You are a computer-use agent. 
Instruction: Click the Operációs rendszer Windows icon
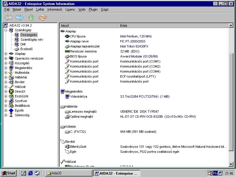[11, 58]
